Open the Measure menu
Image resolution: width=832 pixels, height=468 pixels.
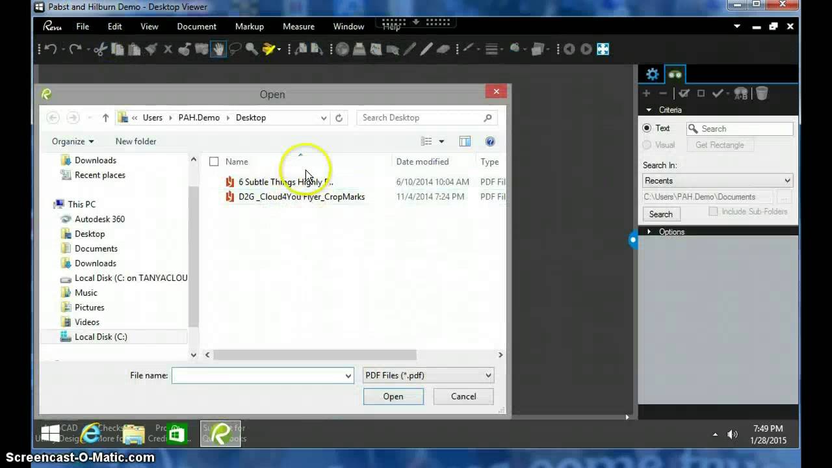[298, 27]
